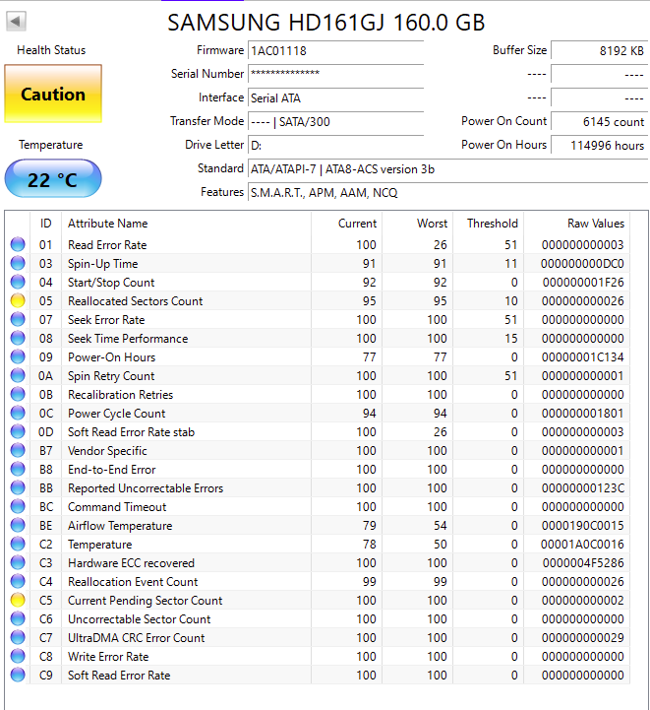Click the Features S.M.A.R.T. field

click(x=447, y=192)
